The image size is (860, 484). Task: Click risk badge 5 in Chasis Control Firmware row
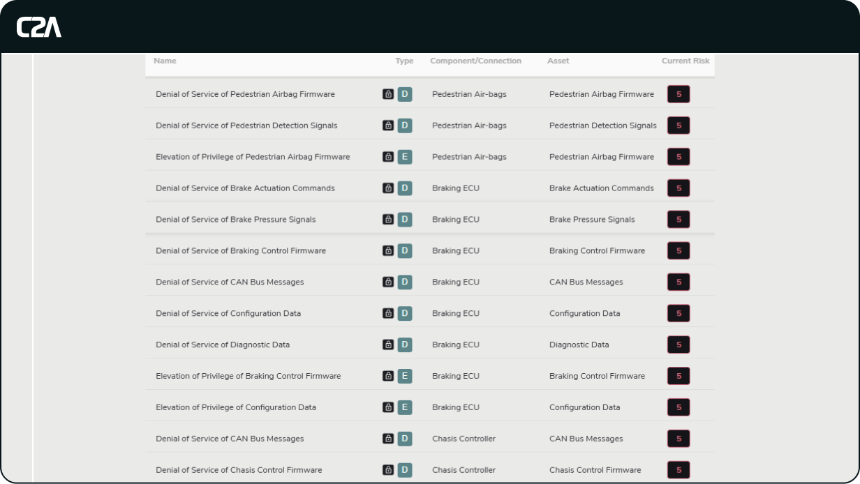click(679, 470)
